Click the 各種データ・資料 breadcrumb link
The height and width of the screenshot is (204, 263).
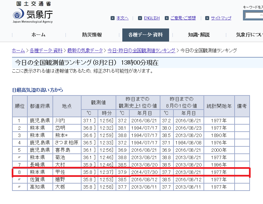click(x=46, y=51)
